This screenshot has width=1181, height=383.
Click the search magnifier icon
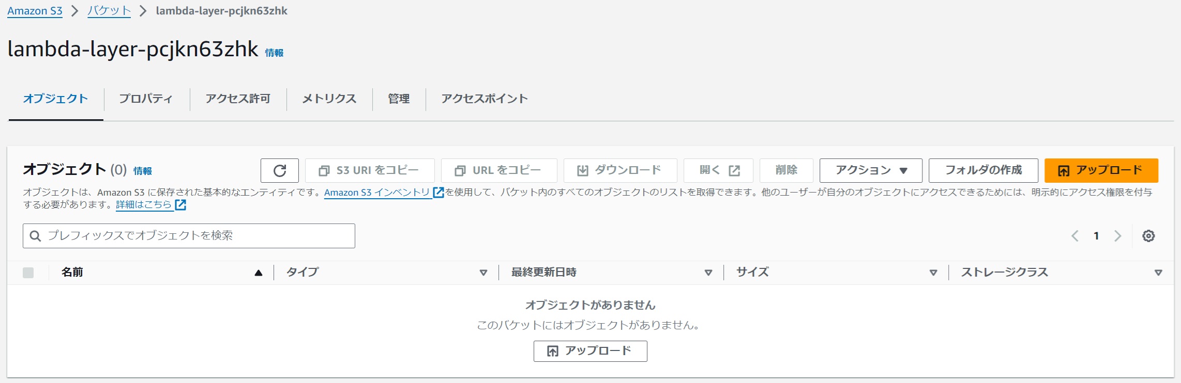35,236
